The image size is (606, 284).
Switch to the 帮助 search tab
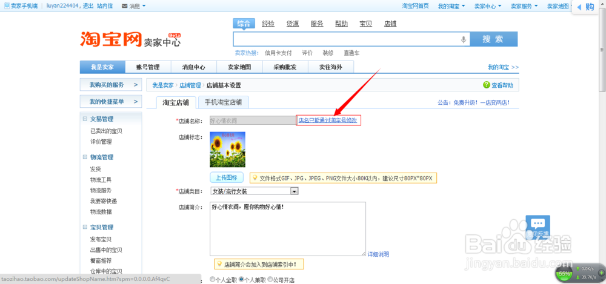(341, 24)
